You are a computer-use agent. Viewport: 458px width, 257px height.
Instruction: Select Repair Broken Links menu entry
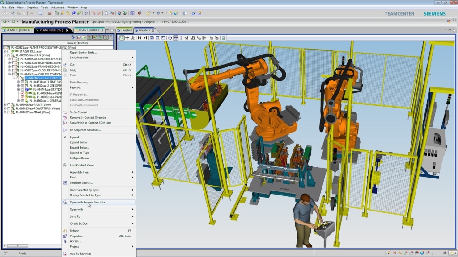click(99, 53)
